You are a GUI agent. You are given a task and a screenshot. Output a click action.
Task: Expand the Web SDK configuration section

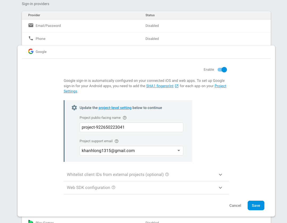220,188
